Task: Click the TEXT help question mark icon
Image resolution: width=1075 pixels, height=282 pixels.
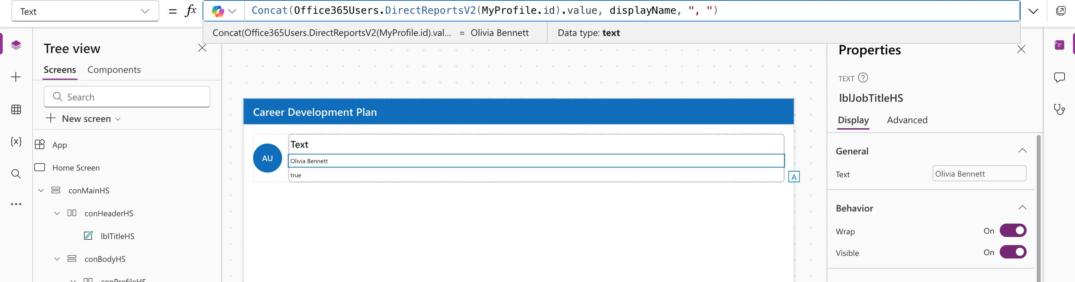Action: pyautogui.click(x=863, y=78)
